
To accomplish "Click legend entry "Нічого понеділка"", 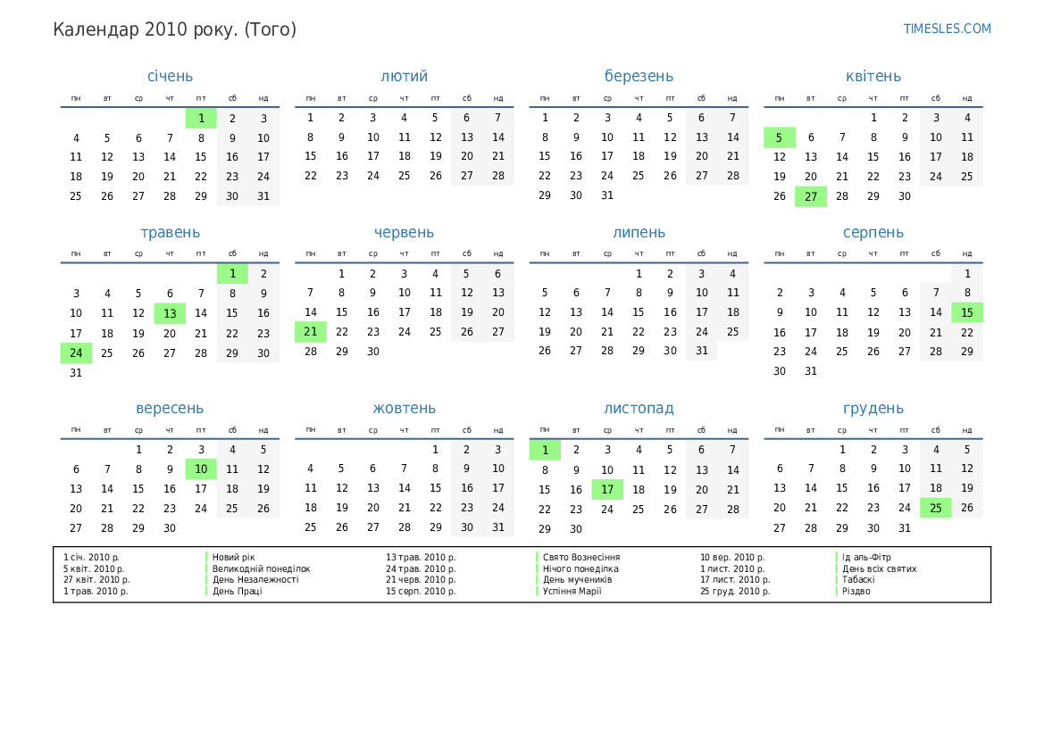I will click(580, 569).
